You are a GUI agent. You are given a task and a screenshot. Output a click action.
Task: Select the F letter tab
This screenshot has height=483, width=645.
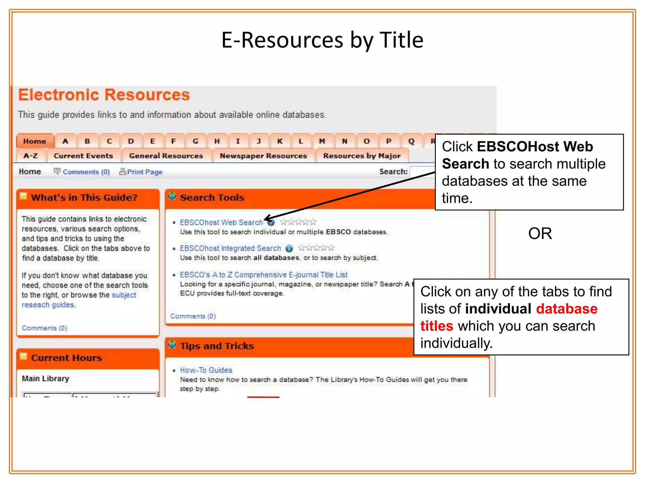coord(174,141)
